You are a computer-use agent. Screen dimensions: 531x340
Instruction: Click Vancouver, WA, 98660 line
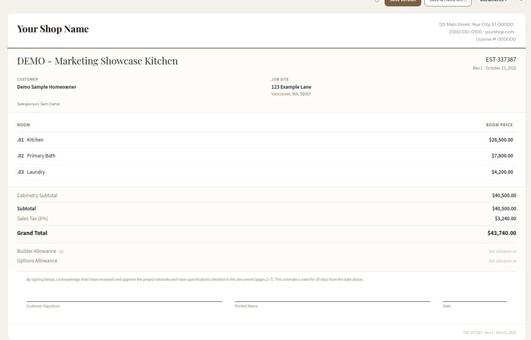coord(291,94)
